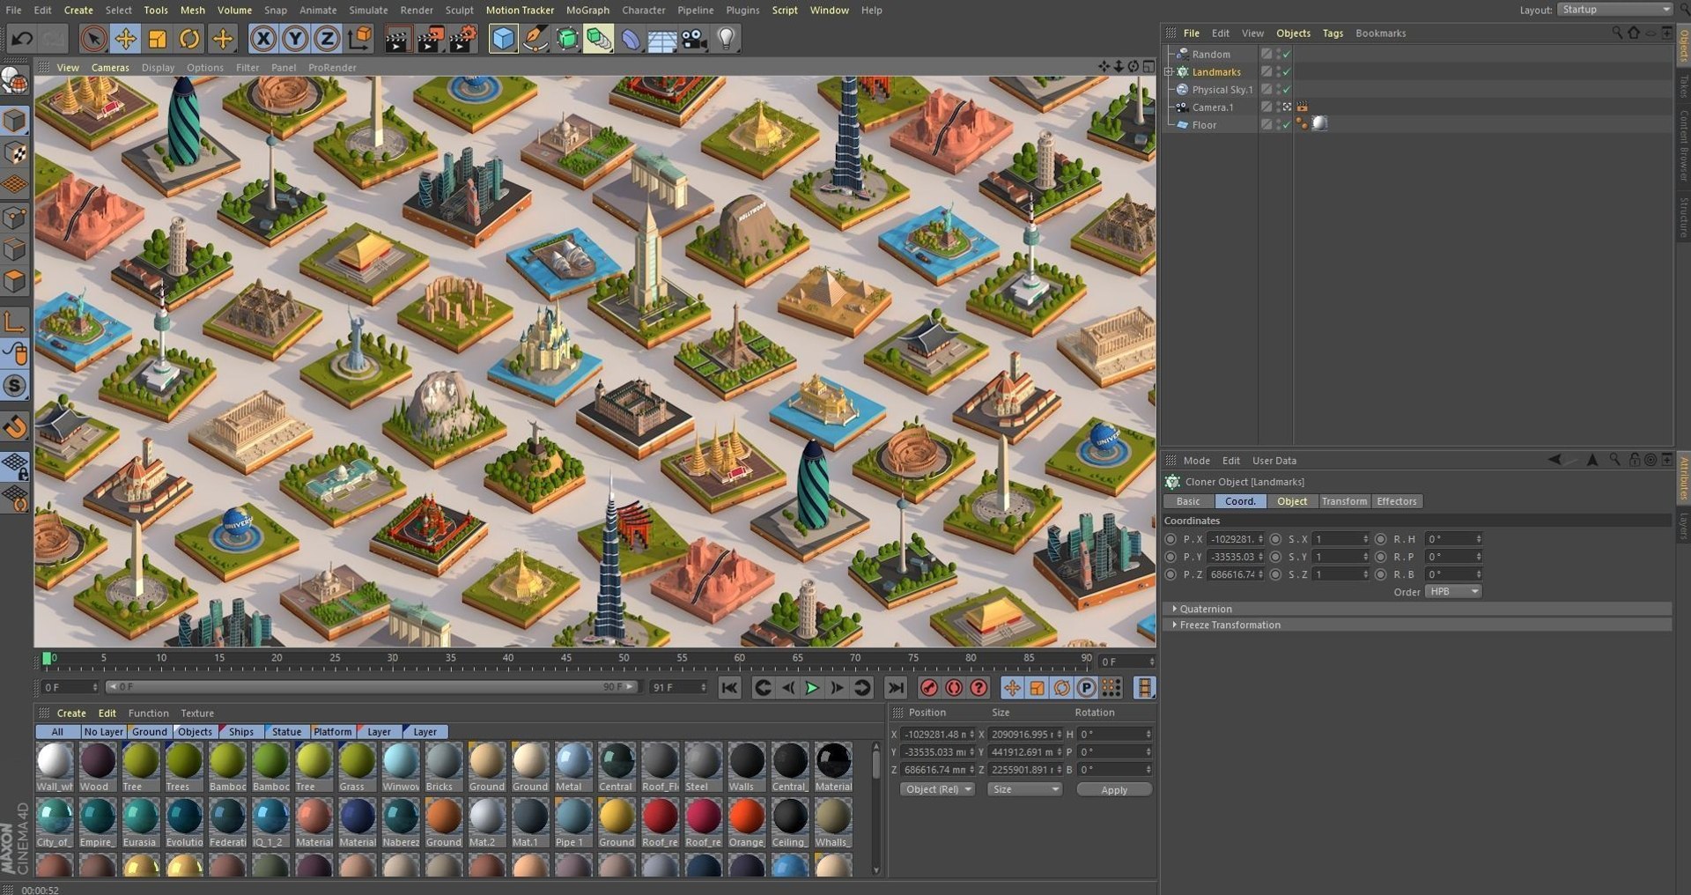Select the Orange material swatch
The width and height of the screenshot is (1691, 895).
point(747,822)
